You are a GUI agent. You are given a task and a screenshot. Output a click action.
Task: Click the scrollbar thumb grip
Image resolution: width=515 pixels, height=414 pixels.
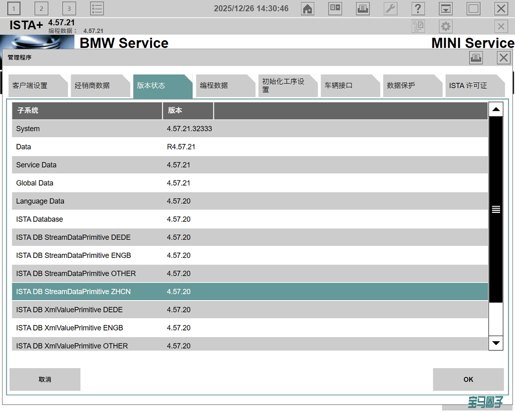(496, 209)
